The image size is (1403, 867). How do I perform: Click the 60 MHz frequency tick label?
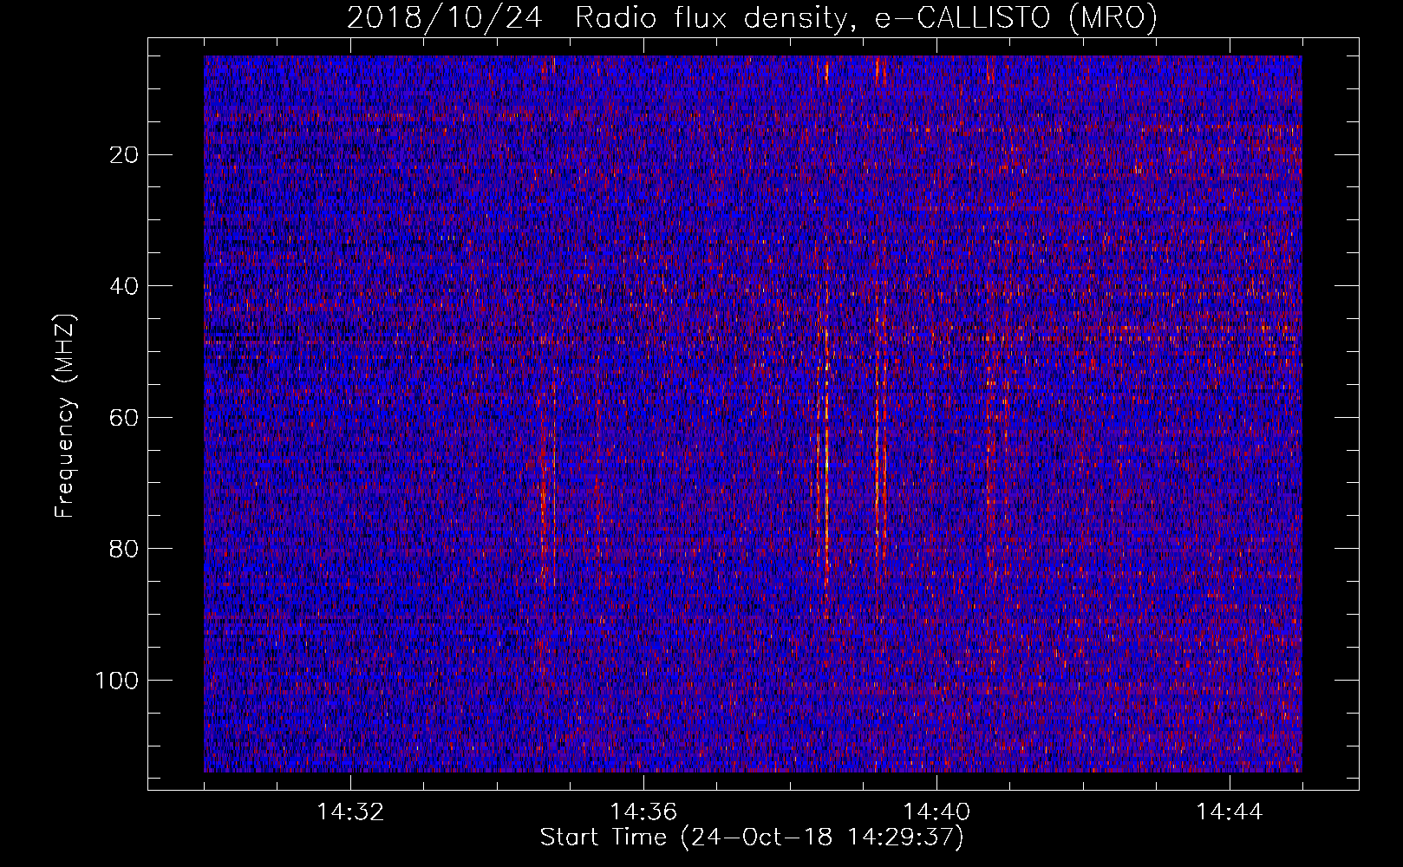click(125, 418)
